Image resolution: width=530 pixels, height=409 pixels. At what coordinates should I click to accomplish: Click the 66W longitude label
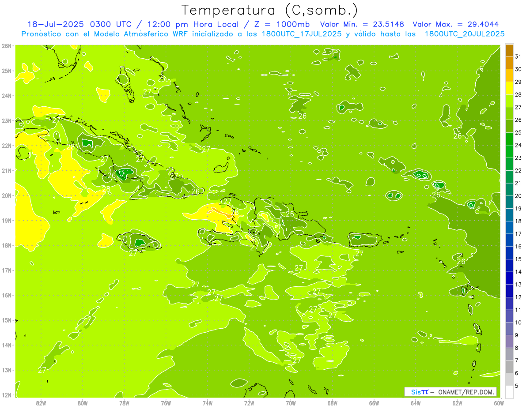pos(374,402)
